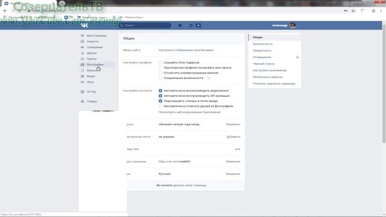This screenshot has height=217, width=386.
Task: Select Чёрный список settings tab
Action: [x=275, y=64]
